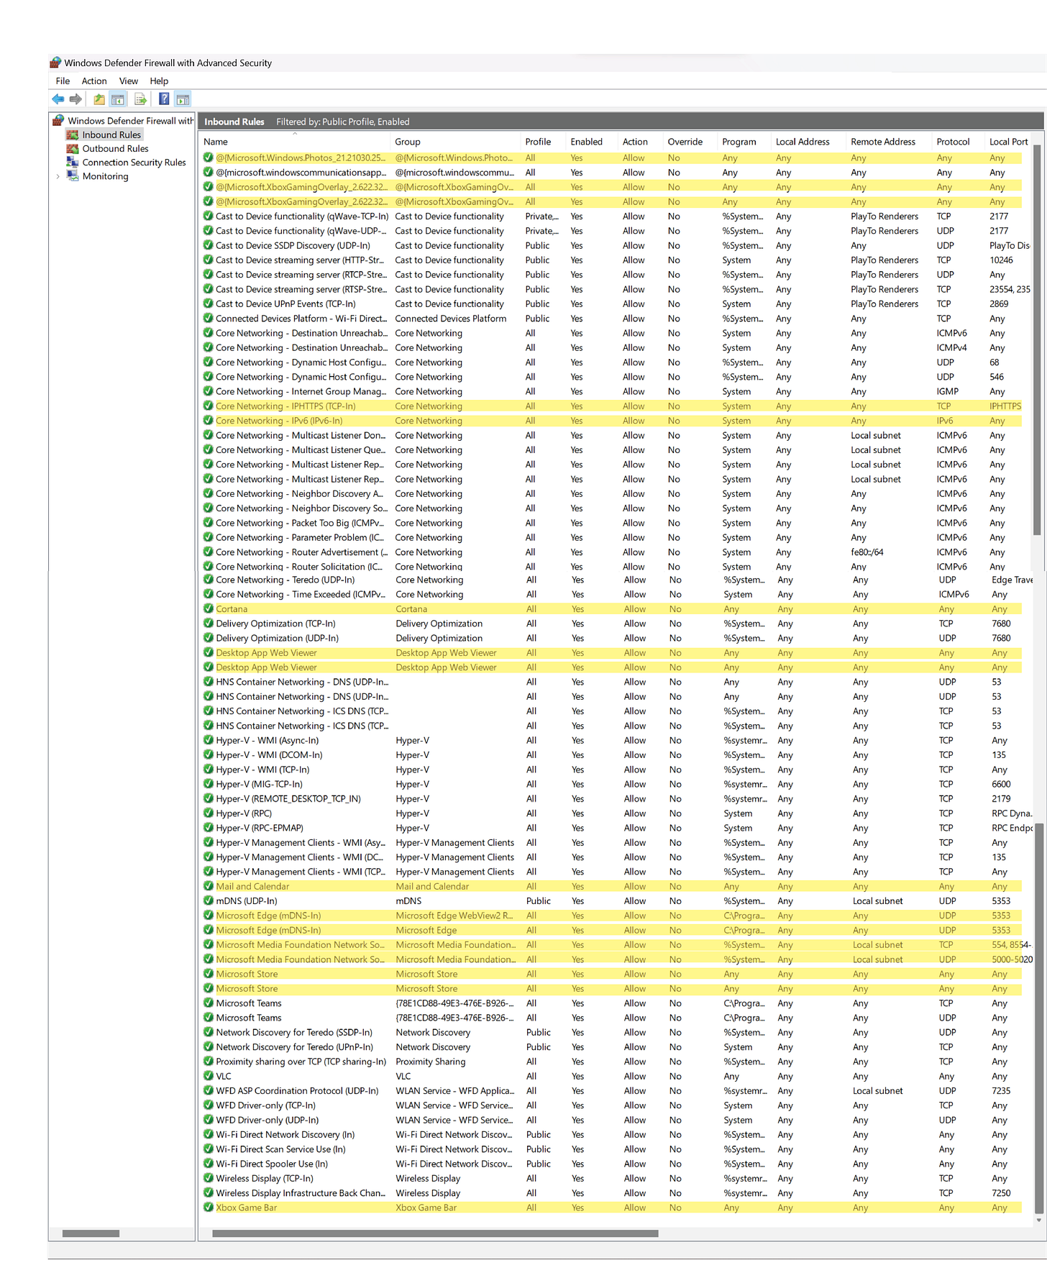Screen dimensions: 1047x1273
Task: Select Monitoring in the console tree
Action: 105,176
